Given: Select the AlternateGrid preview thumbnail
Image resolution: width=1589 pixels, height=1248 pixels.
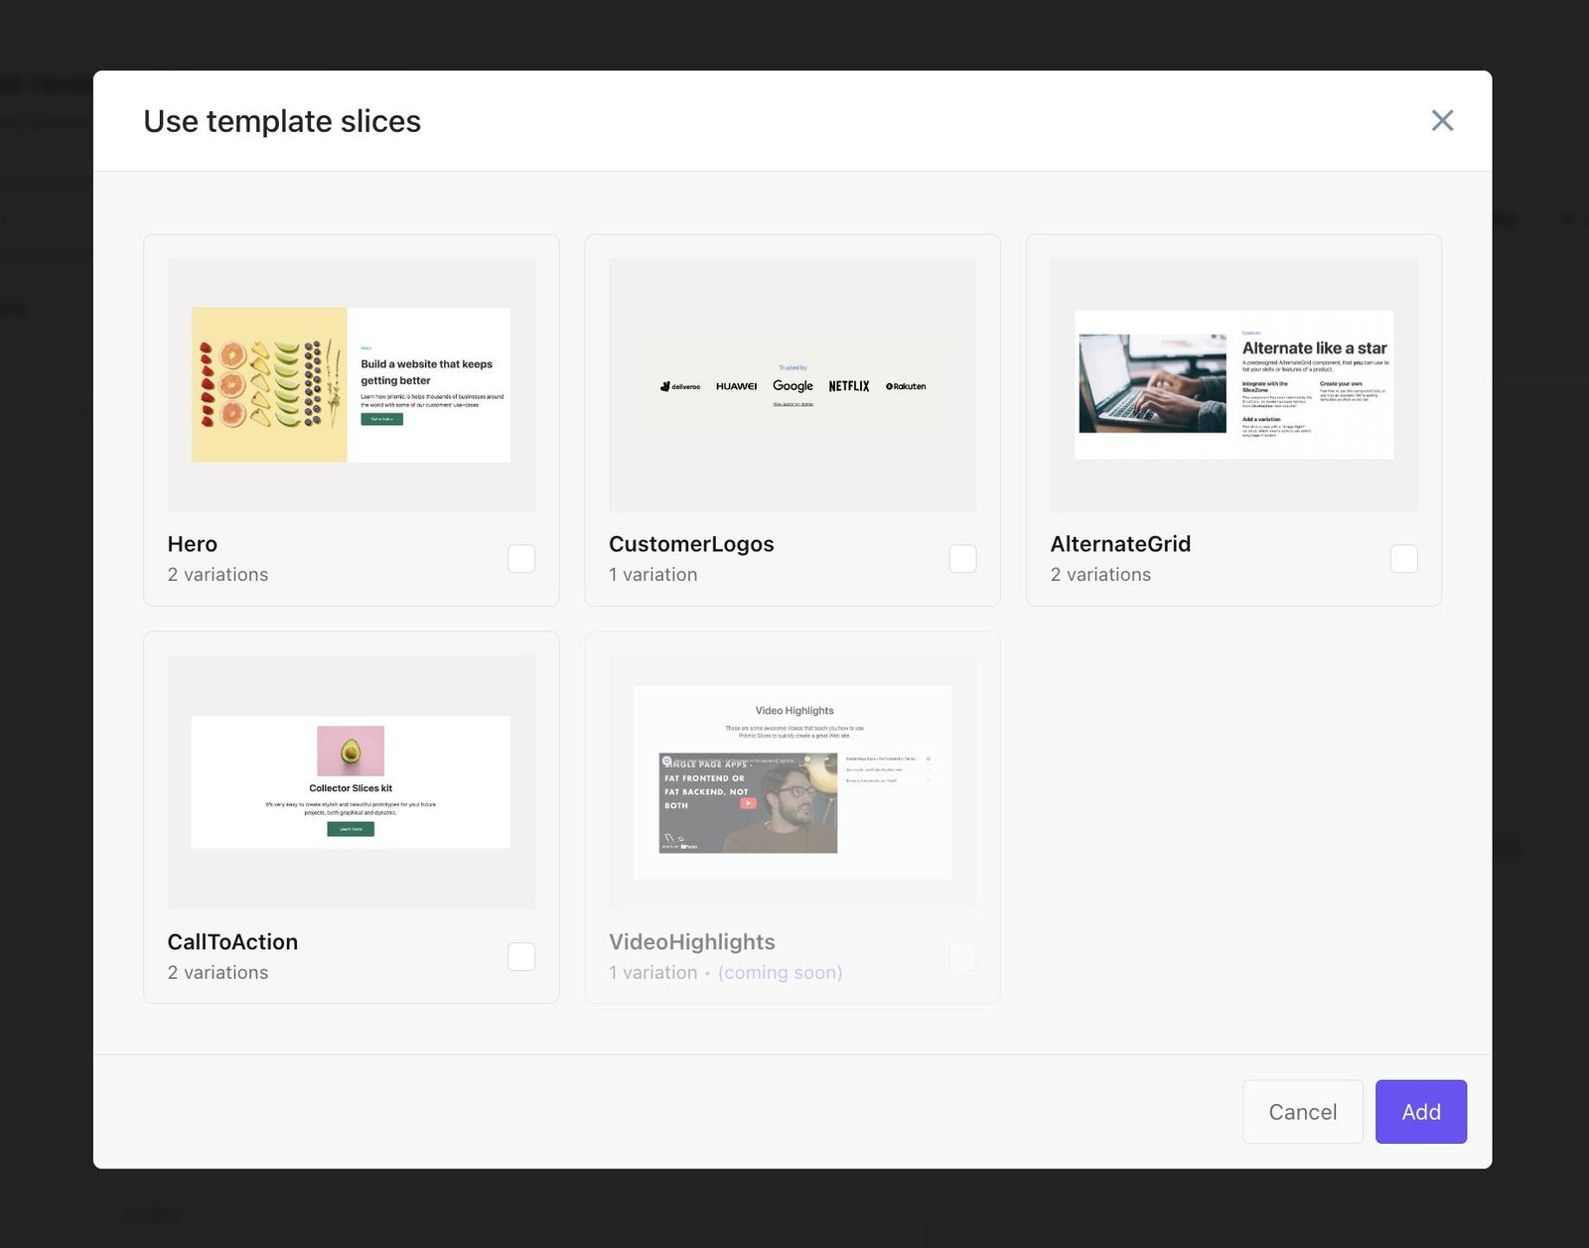Looking at the screenshot, I should [1232, 385].
